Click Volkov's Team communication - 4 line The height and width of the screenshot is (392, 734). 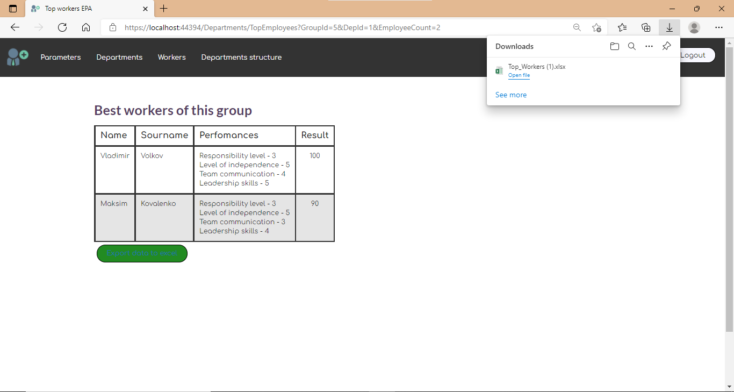[242, 174]
